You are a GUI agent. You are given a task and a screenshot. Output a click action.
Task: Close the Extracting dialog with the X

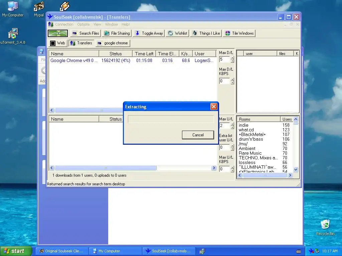pyautogui.click(x=214, y=106)
